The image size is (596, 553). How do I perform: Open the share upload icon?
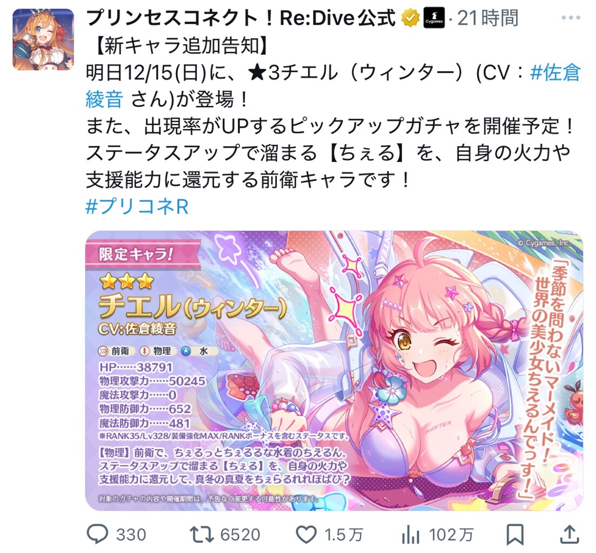[x=570, y=534]
